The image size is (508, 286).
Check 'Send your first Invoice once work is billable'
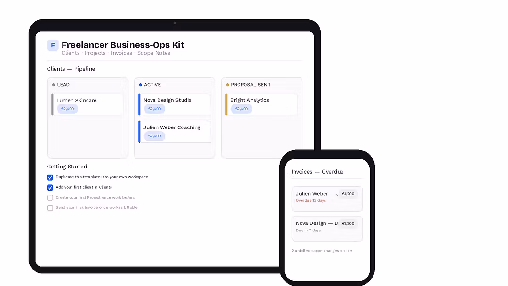[50, 208]
